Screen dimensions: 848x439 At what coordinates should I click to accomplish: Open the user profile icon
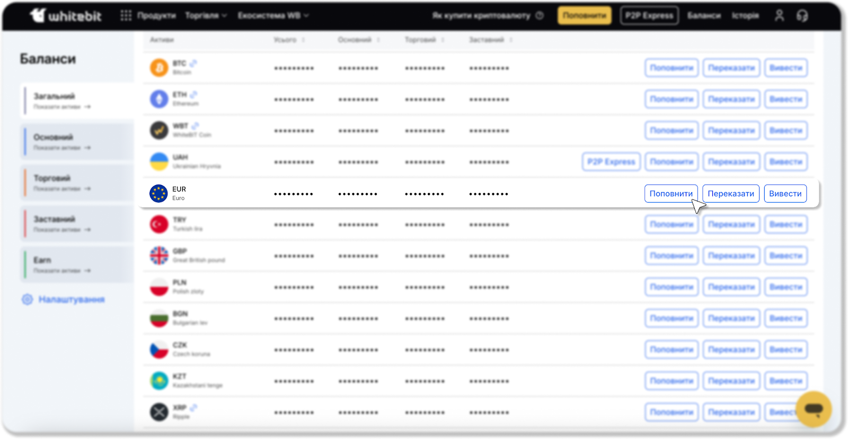[x=779, y=15]
